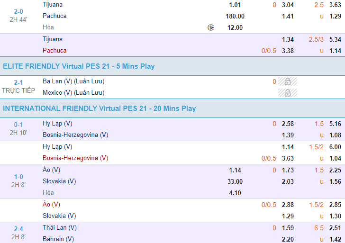Image resolution: width=345 pixels, height=243 pixels.
Task: Click the lock icon in Mexico row
Action: (287, 93)
